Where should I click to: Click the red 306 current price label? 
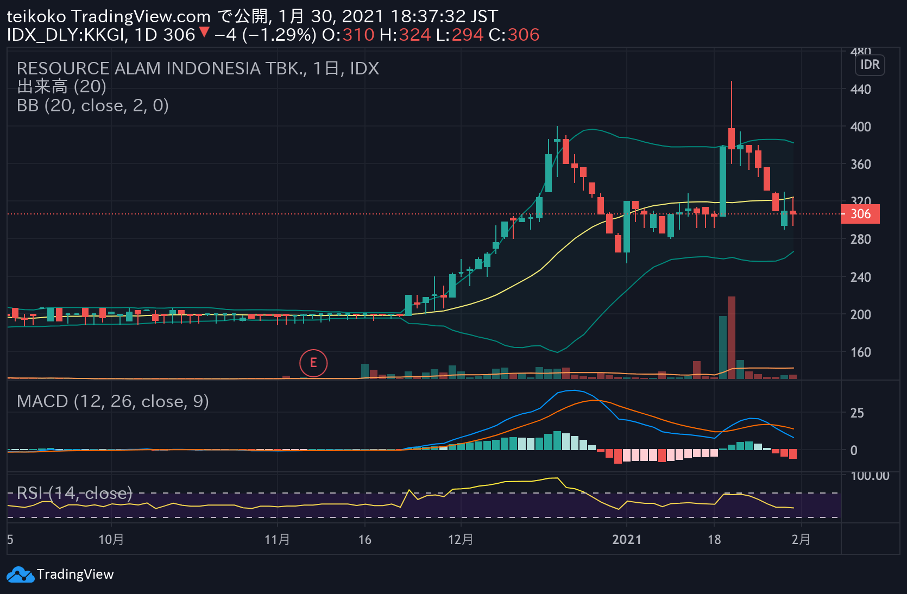860,214
